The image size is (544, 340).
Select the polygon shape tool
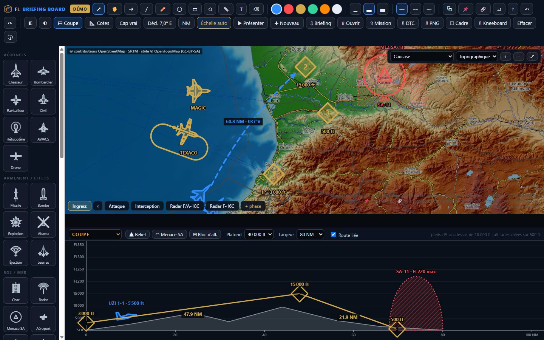[x=210, y=9]
